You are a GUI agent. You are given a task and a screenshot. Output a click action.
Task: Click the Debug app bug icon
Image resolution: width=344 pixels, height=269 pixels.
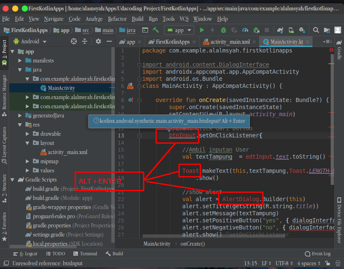(x=223, y=30)
